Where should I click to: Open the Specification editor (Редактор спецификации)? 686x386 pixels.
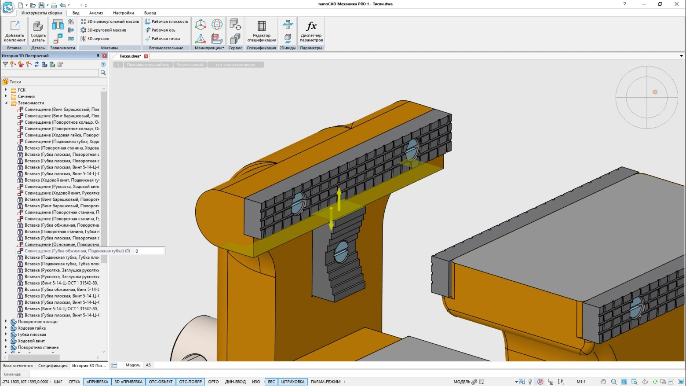point(261,31)
